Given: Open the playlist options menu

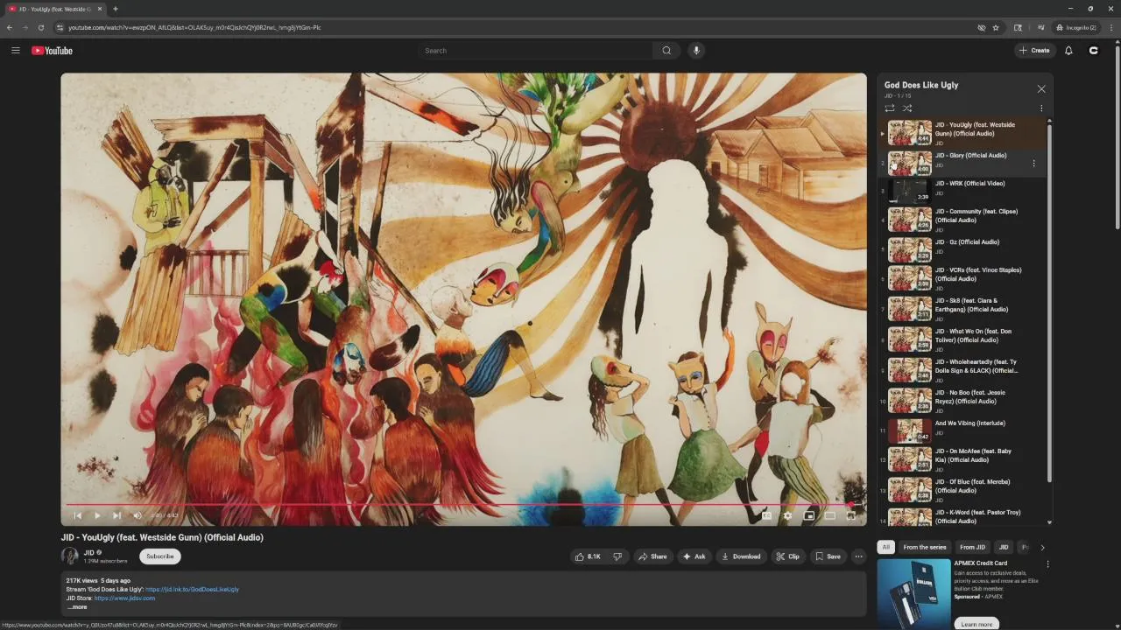Looking at the screenshot, I should pyautogui.click(x=1041, y=108).
